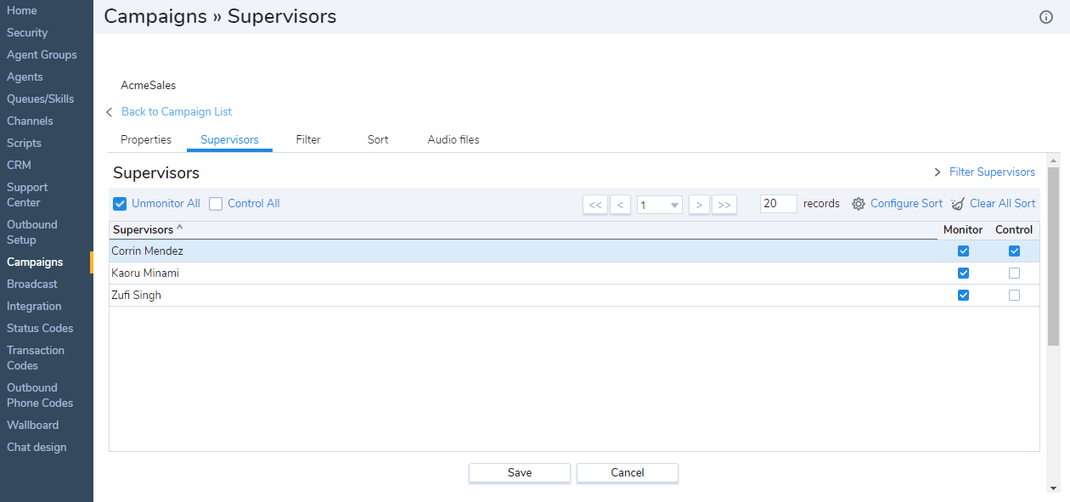Click the Configure Sort gear icon
The width and height of the screenshot is (1070, 502).
[x=859, y=204]
